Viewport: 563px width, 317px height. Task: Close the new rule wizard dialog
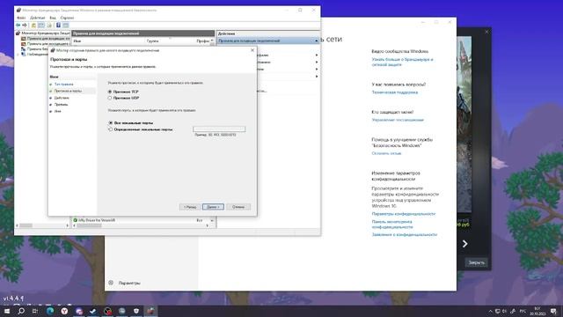tap(252, 50)
